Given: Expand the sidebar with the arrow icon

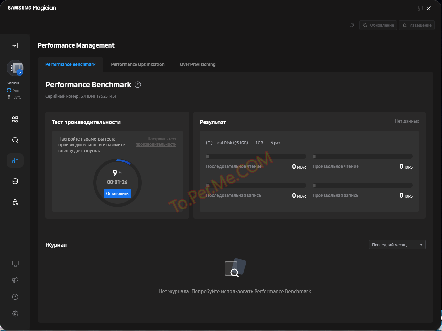Looking at the screenshot, I should [x=15, y=45].
